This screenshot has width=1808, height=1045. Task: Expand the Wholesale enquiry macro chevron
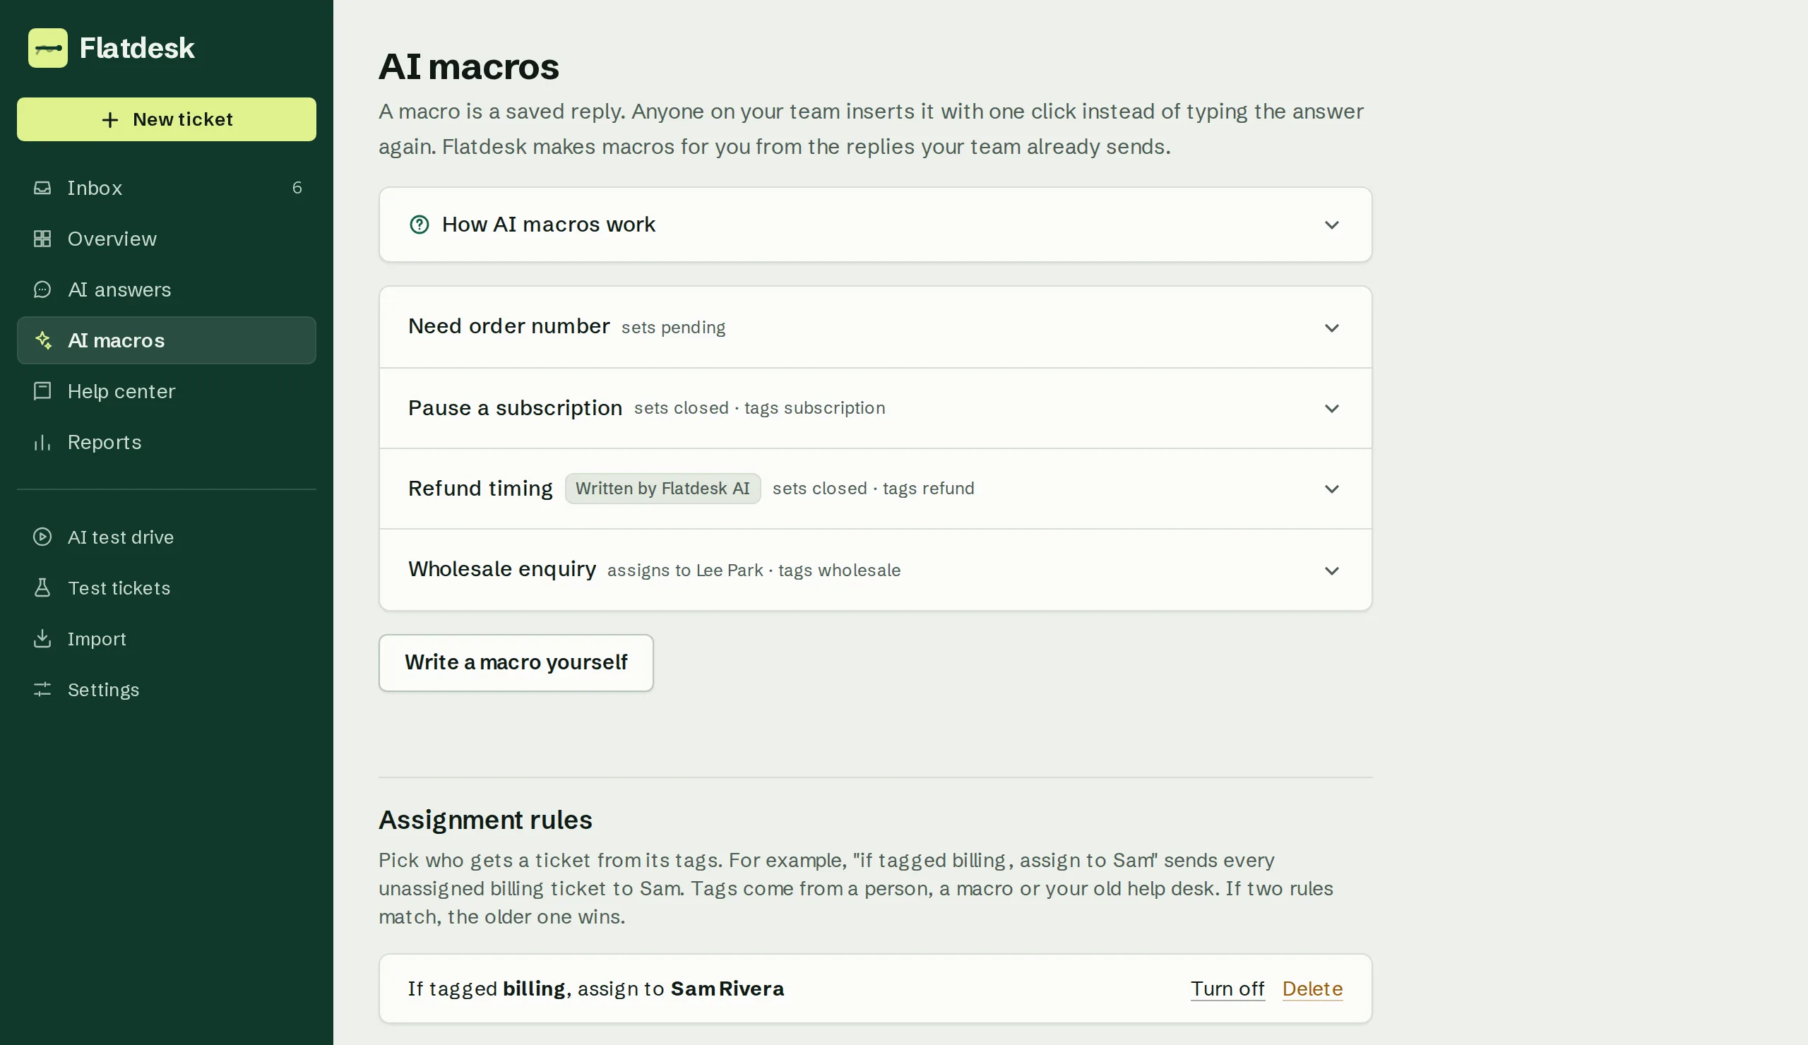[x=1331, y=571]
